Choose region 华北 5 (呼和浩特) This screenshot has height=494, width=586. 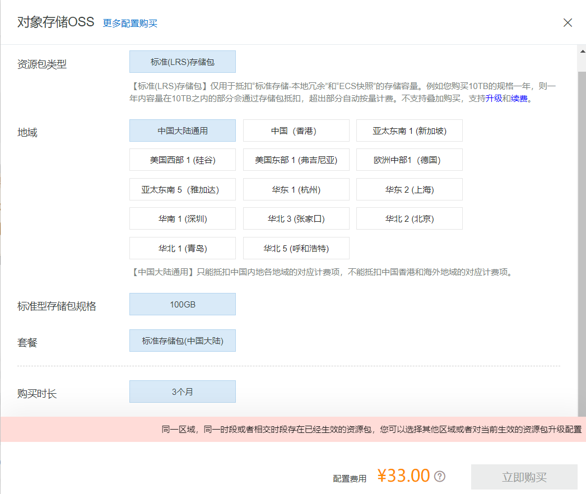tap(296, 248)
